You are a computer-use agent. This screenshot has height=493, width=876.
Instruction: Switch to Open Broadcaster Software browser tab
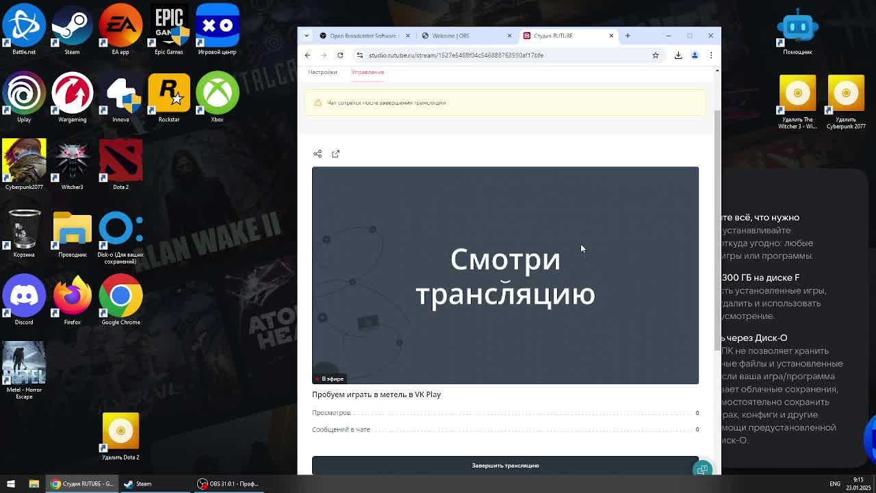pos(363,36)
